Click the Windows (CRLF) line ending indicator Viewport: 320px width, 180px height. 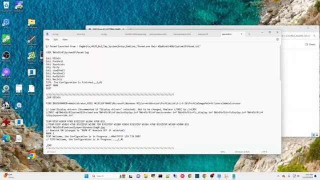(x=242, y=152)
